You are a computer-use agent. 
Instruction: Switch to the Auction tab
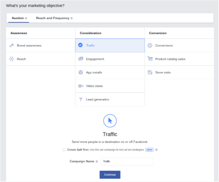[x=19, y=18]
